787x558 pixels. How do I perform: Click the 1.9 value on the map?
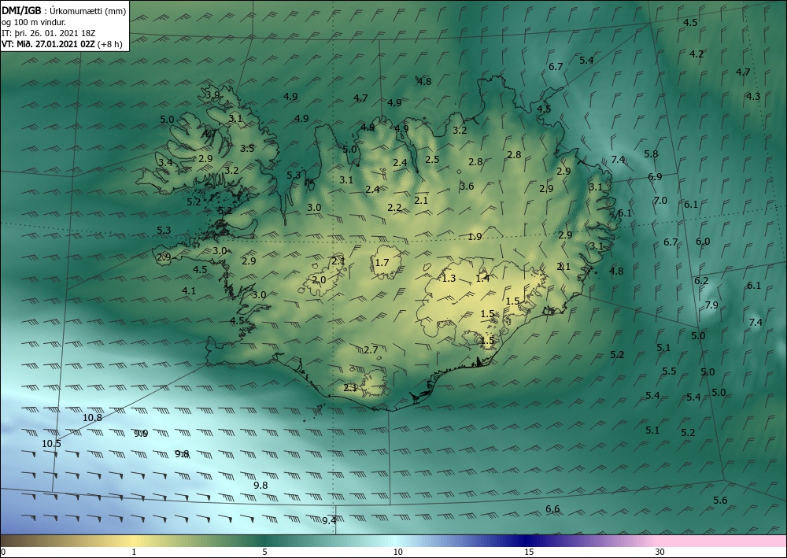[x=475, y=237]
